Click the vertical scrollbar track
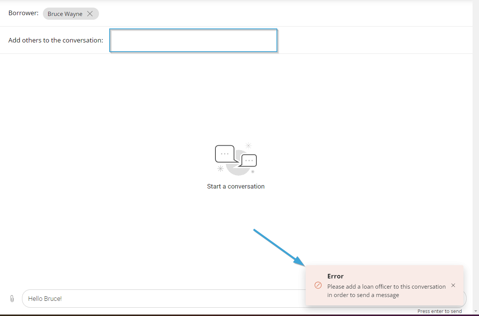Screen dimensions: 479x316 [x=476, y=152]
